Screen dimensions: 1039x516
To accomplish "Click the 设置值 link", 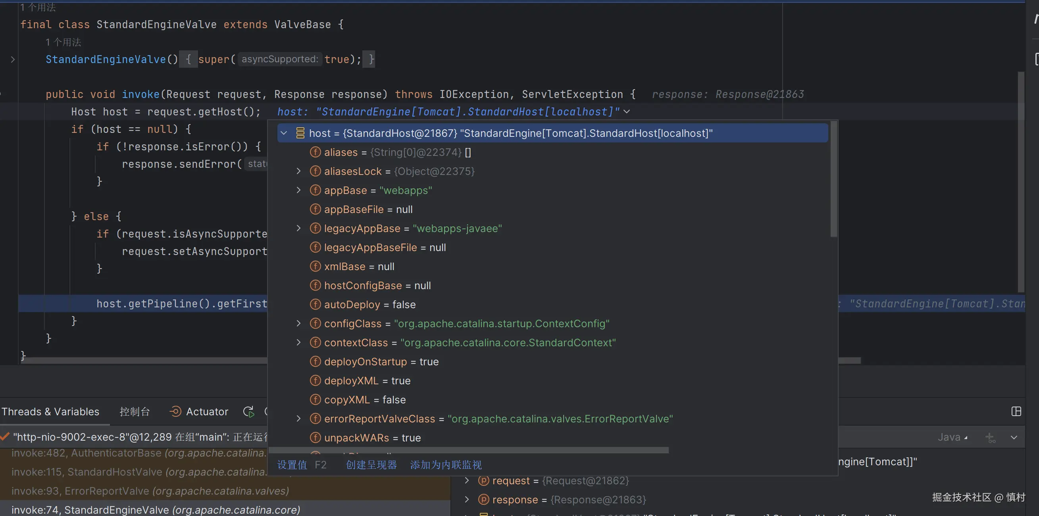I will (292, 465).
